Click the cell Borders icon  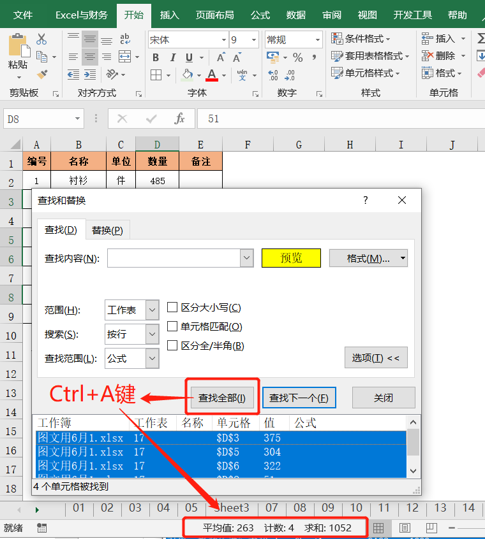point(156,75)
